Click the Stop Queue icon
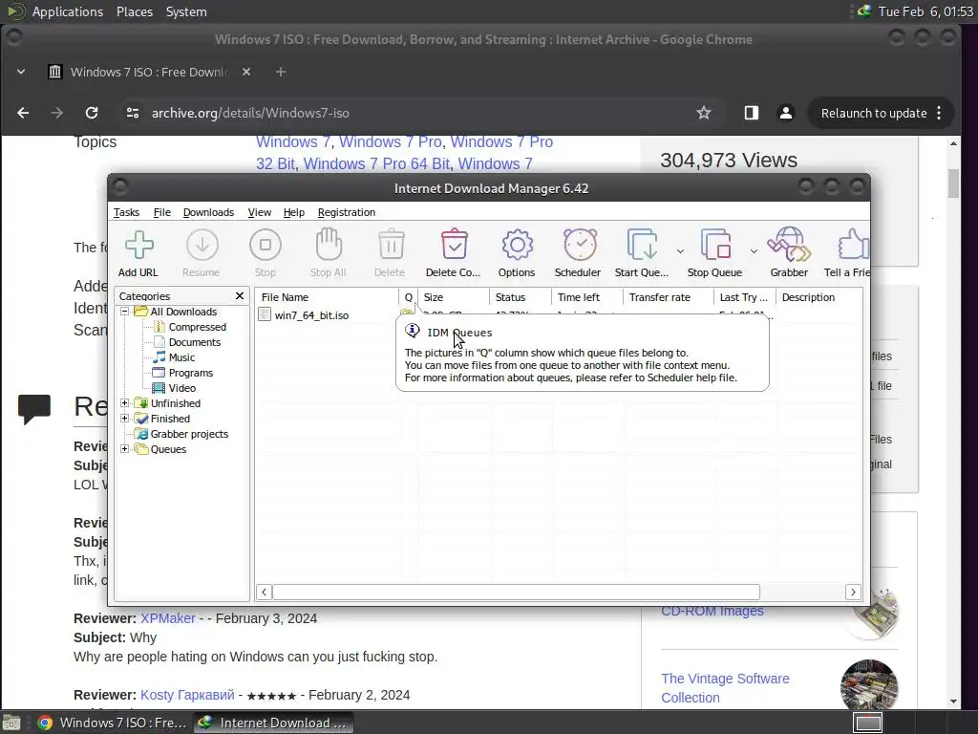This screenshot has width=978, height=734. pyautogui.click(x=715, y=244)
